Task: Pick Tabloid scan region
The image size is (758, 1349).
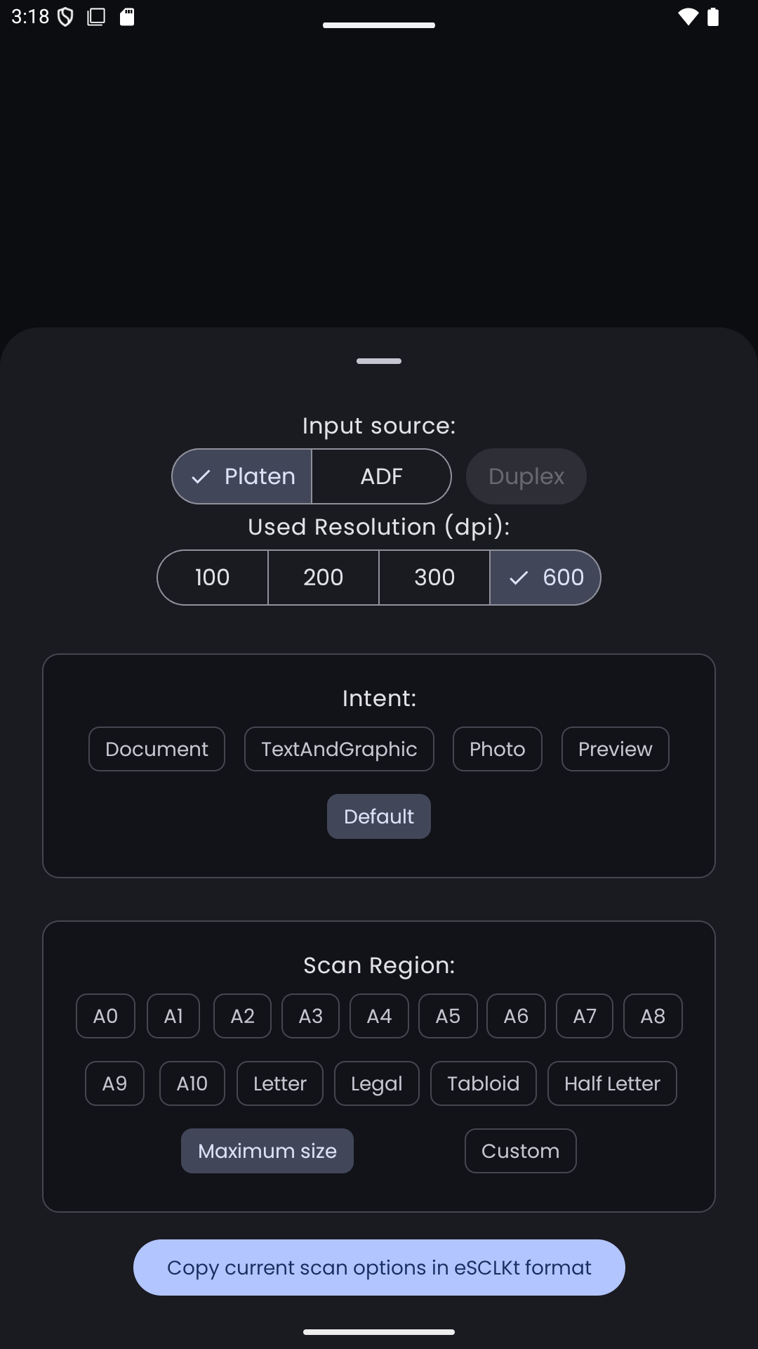Action: (x=483, y=1083)
